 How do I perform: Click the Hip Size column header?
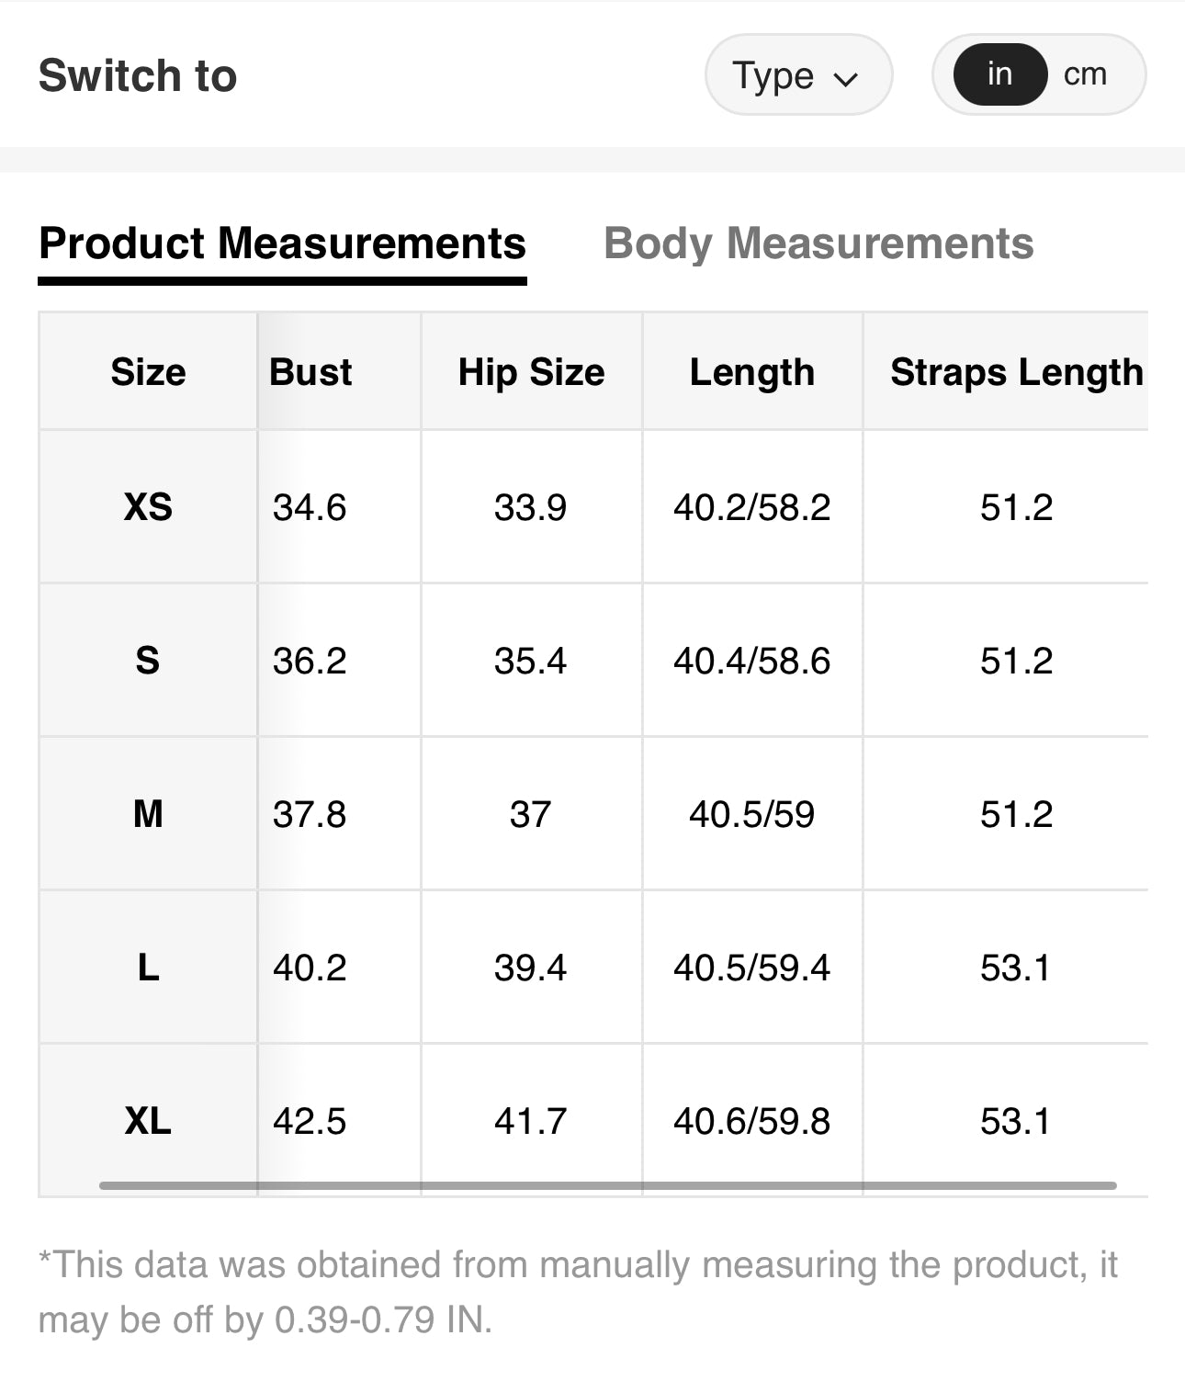pos(531,372)
